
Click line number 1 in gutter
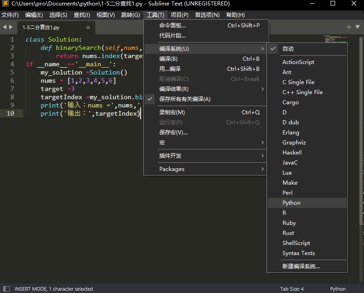pos(12,39)
